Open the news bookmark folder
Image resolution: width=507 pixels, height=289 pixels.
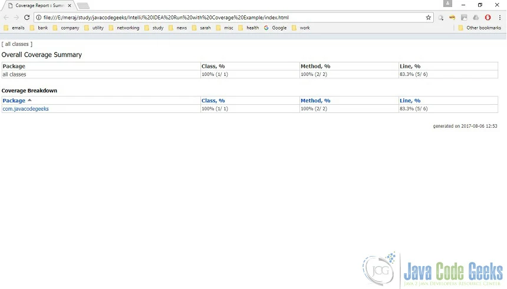[178, 28]
